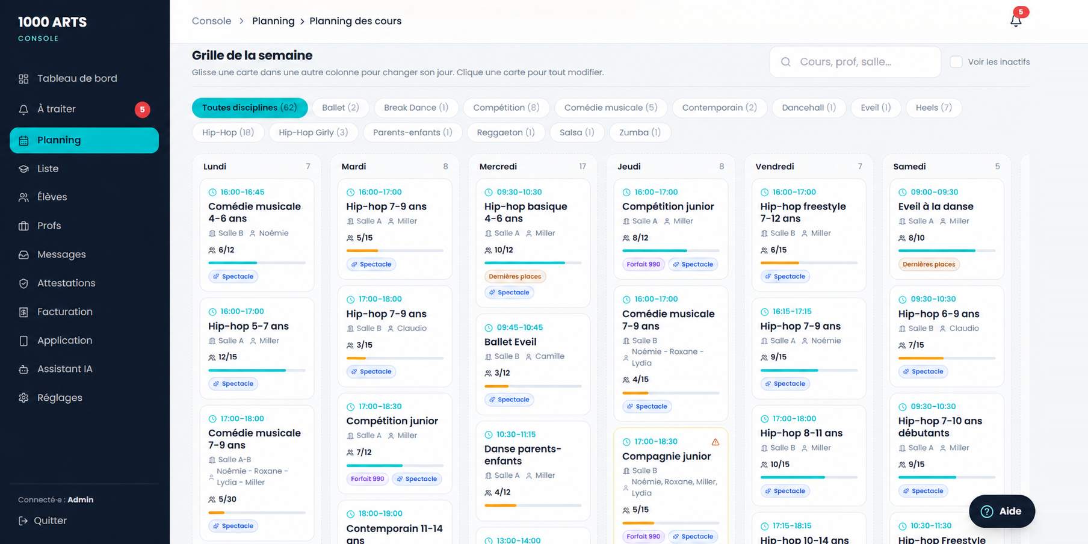Filter by Comédie musicale (5) discipline
Viewport: 1088px width, 544px height.
tap(611, 108)
